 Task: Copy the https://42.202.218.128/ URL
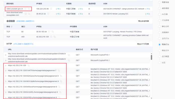tap(29, 65)
